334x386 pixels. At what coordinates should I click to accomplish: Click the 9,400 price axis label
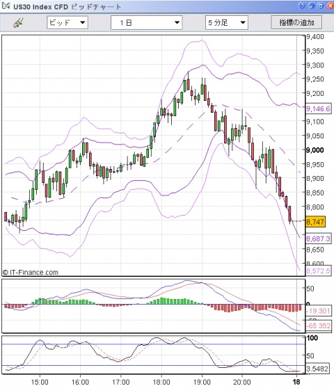pos(315,37)
